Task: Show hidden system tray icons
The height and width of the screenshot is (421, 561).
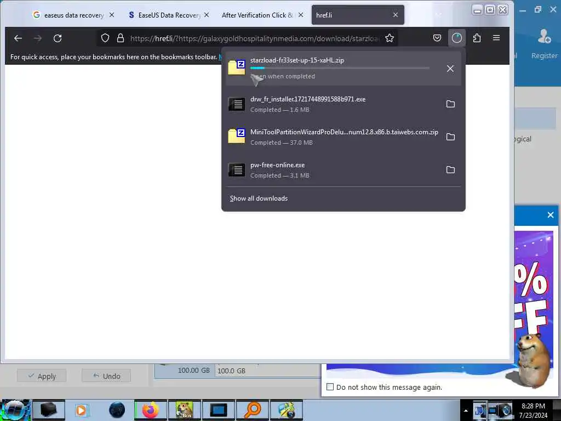Action: 466,411
